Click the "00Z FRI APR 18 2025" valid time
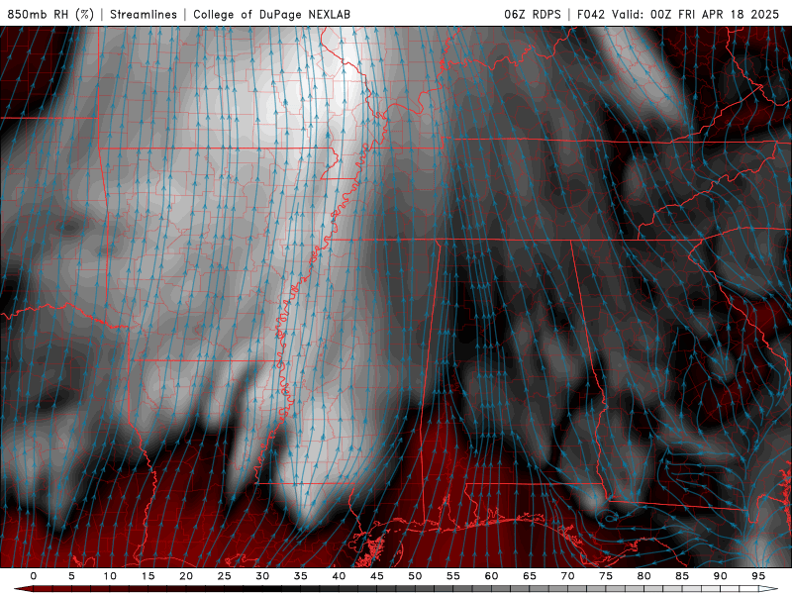The width and height of the screenshot is (792, 594). click(x=715, y=14)
